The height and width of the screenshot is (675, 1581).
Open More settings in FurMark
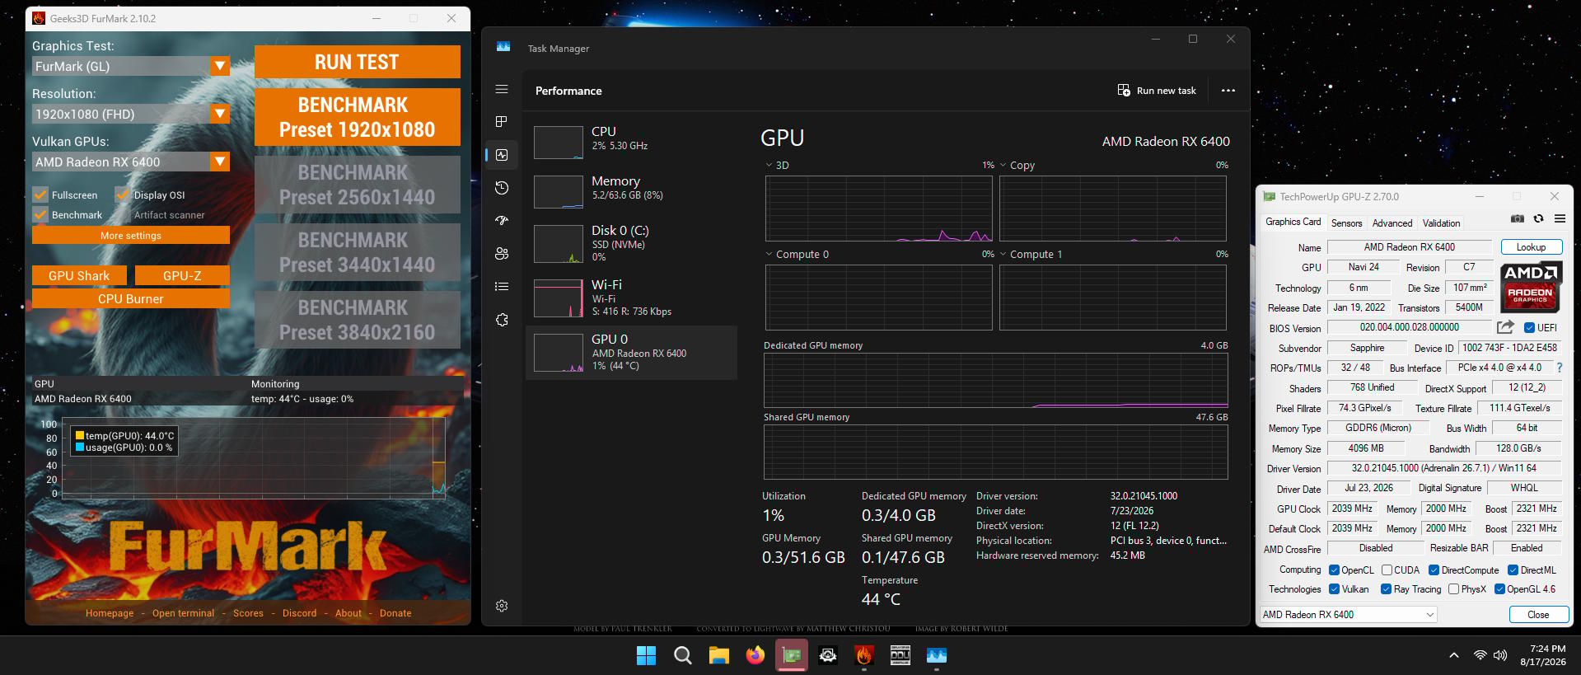pyautogui.click(x=130, y=235)
